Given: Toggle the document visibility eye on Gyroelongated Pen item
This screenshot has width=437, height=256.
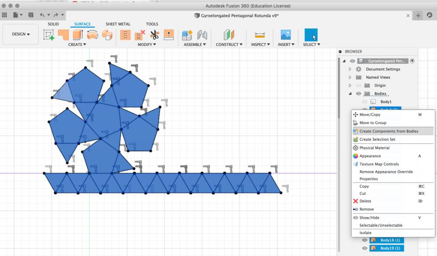Looking at the screenshot, I should [x=352, y=61].
